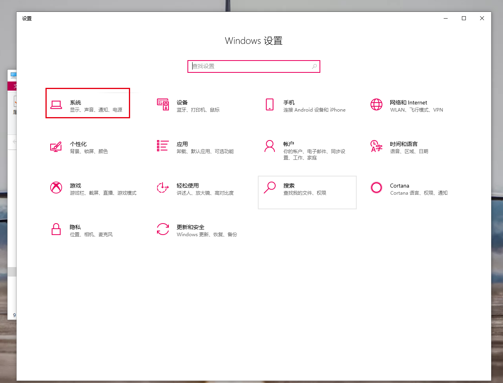Click the text 位置、相机、麦克风
Screen dimensions: 503x383
[x=91, y=235]
